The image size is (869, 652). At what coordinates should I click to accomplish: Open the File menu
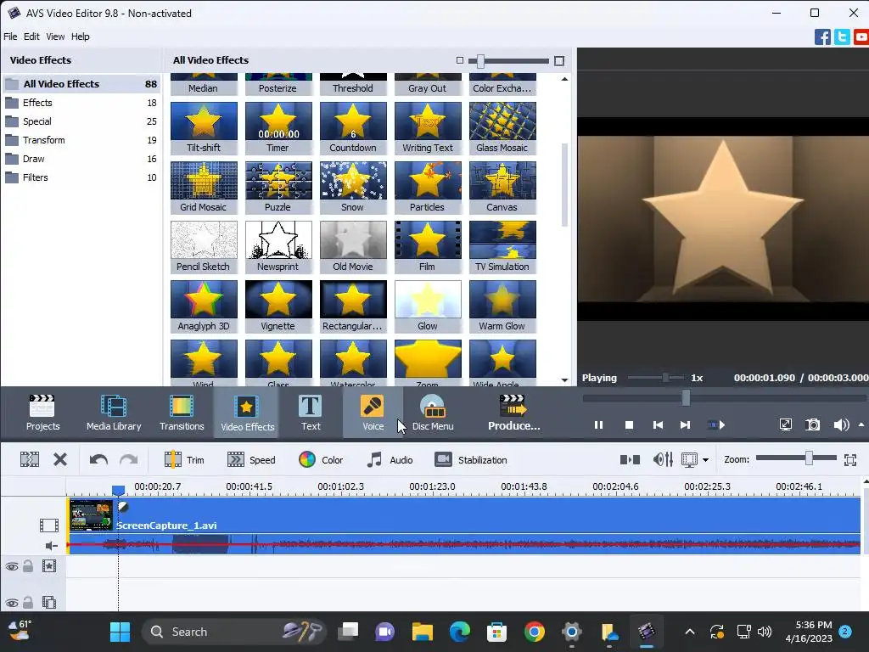coord(10,37)
